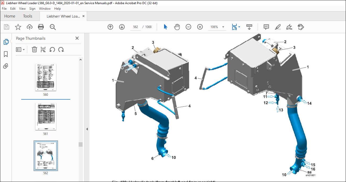Click the Page Thumbnails panel title
Viewport: 346px width, 182px height.
(x=31, y=38)
